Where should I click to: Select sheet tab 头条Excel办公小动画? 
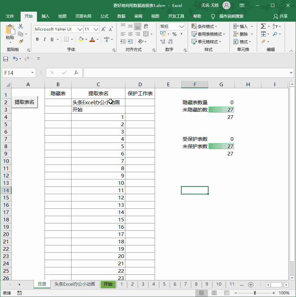click(x=75, y=284)
